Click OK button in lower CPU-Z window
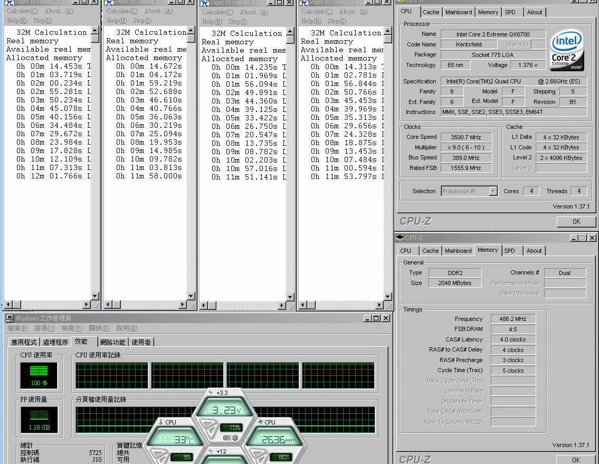The height and width of the screenshot is (464, 599). (576, 460)
